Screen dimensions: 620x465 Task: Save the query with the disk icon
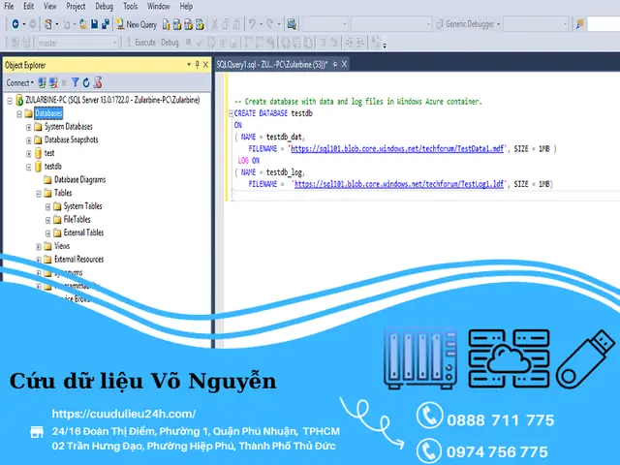pyautogui.click(x=94, y=24)
